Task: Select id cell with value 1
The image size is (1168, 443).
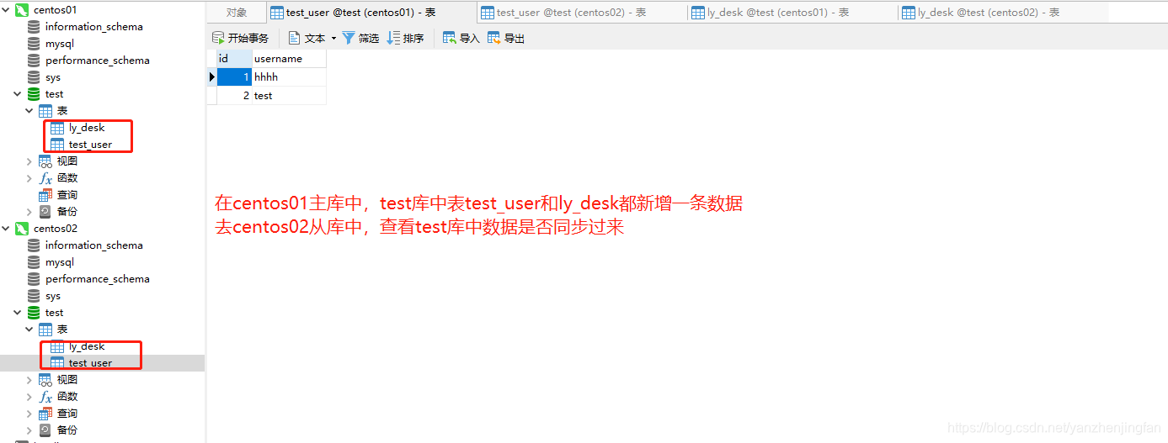Action: click(234, 76)
